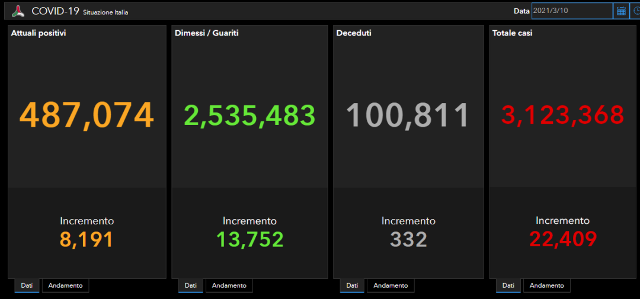Click the 8,191 increment value
Viewport: 640px width, 299px height.
[87, 240]
